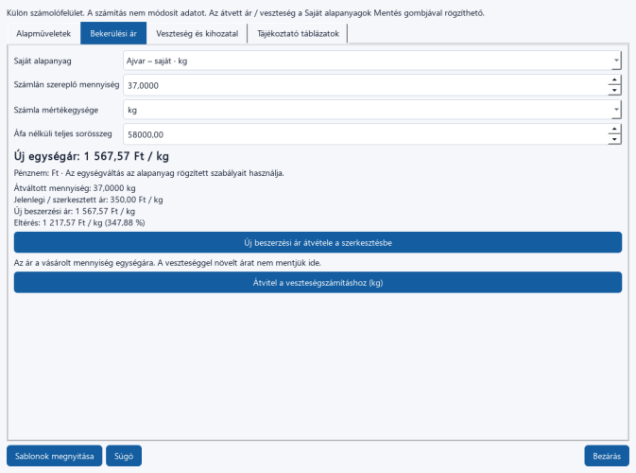Screen dimensions: 636x473
Task: Increase Áfa nélküli teljes sorösszeg with up arrow
Action: click(x=614, y=129)
